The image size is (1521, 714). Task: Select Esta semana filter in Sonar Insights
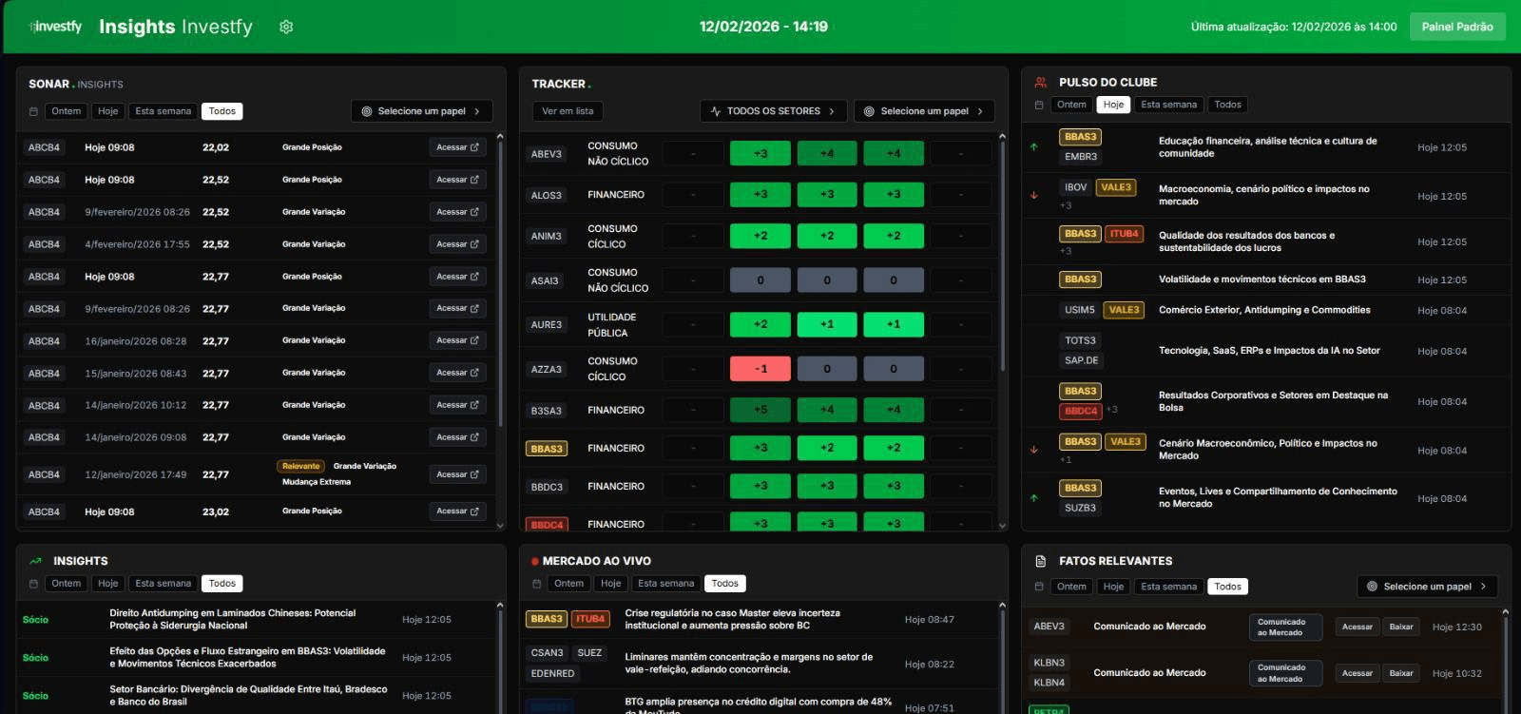164,111
